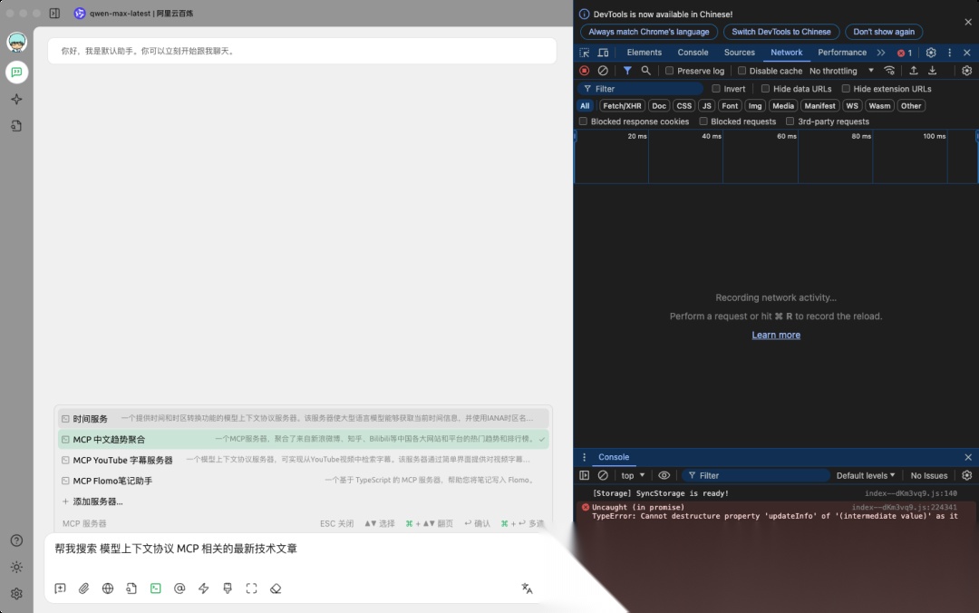Viewport: 979px width, 613px height.
Task: Click the eraser clear-context icon
Action: [276, 589]
